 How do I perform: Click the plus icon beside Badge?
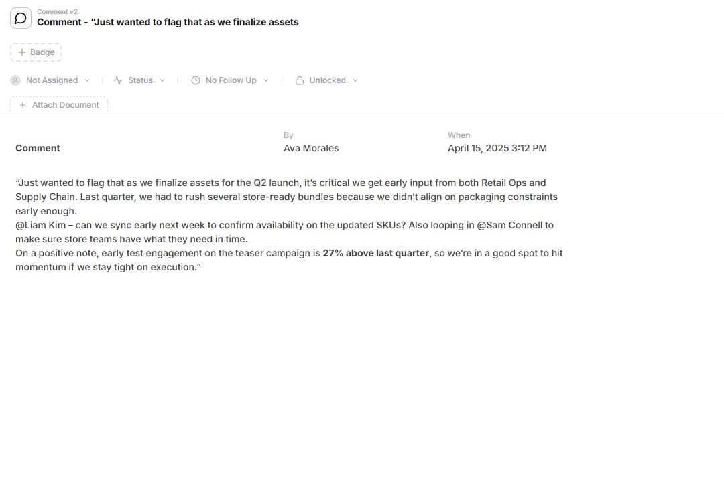click(21, 52)
